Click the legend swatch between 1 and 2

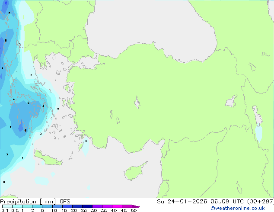click(x=27, y=206)
